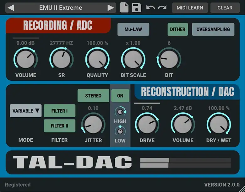245x192 pixels.
Task: Click the BIT SCALE knob
Action: [133, 59]
